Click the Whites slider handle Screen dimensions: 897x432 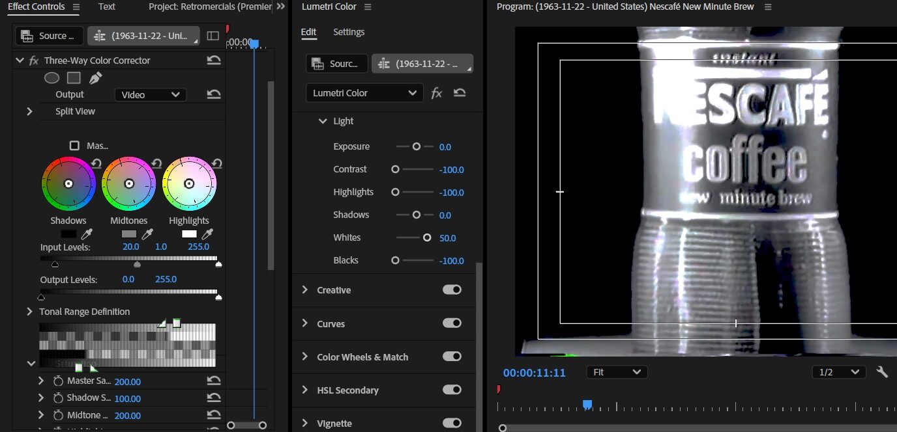point(427,237)
